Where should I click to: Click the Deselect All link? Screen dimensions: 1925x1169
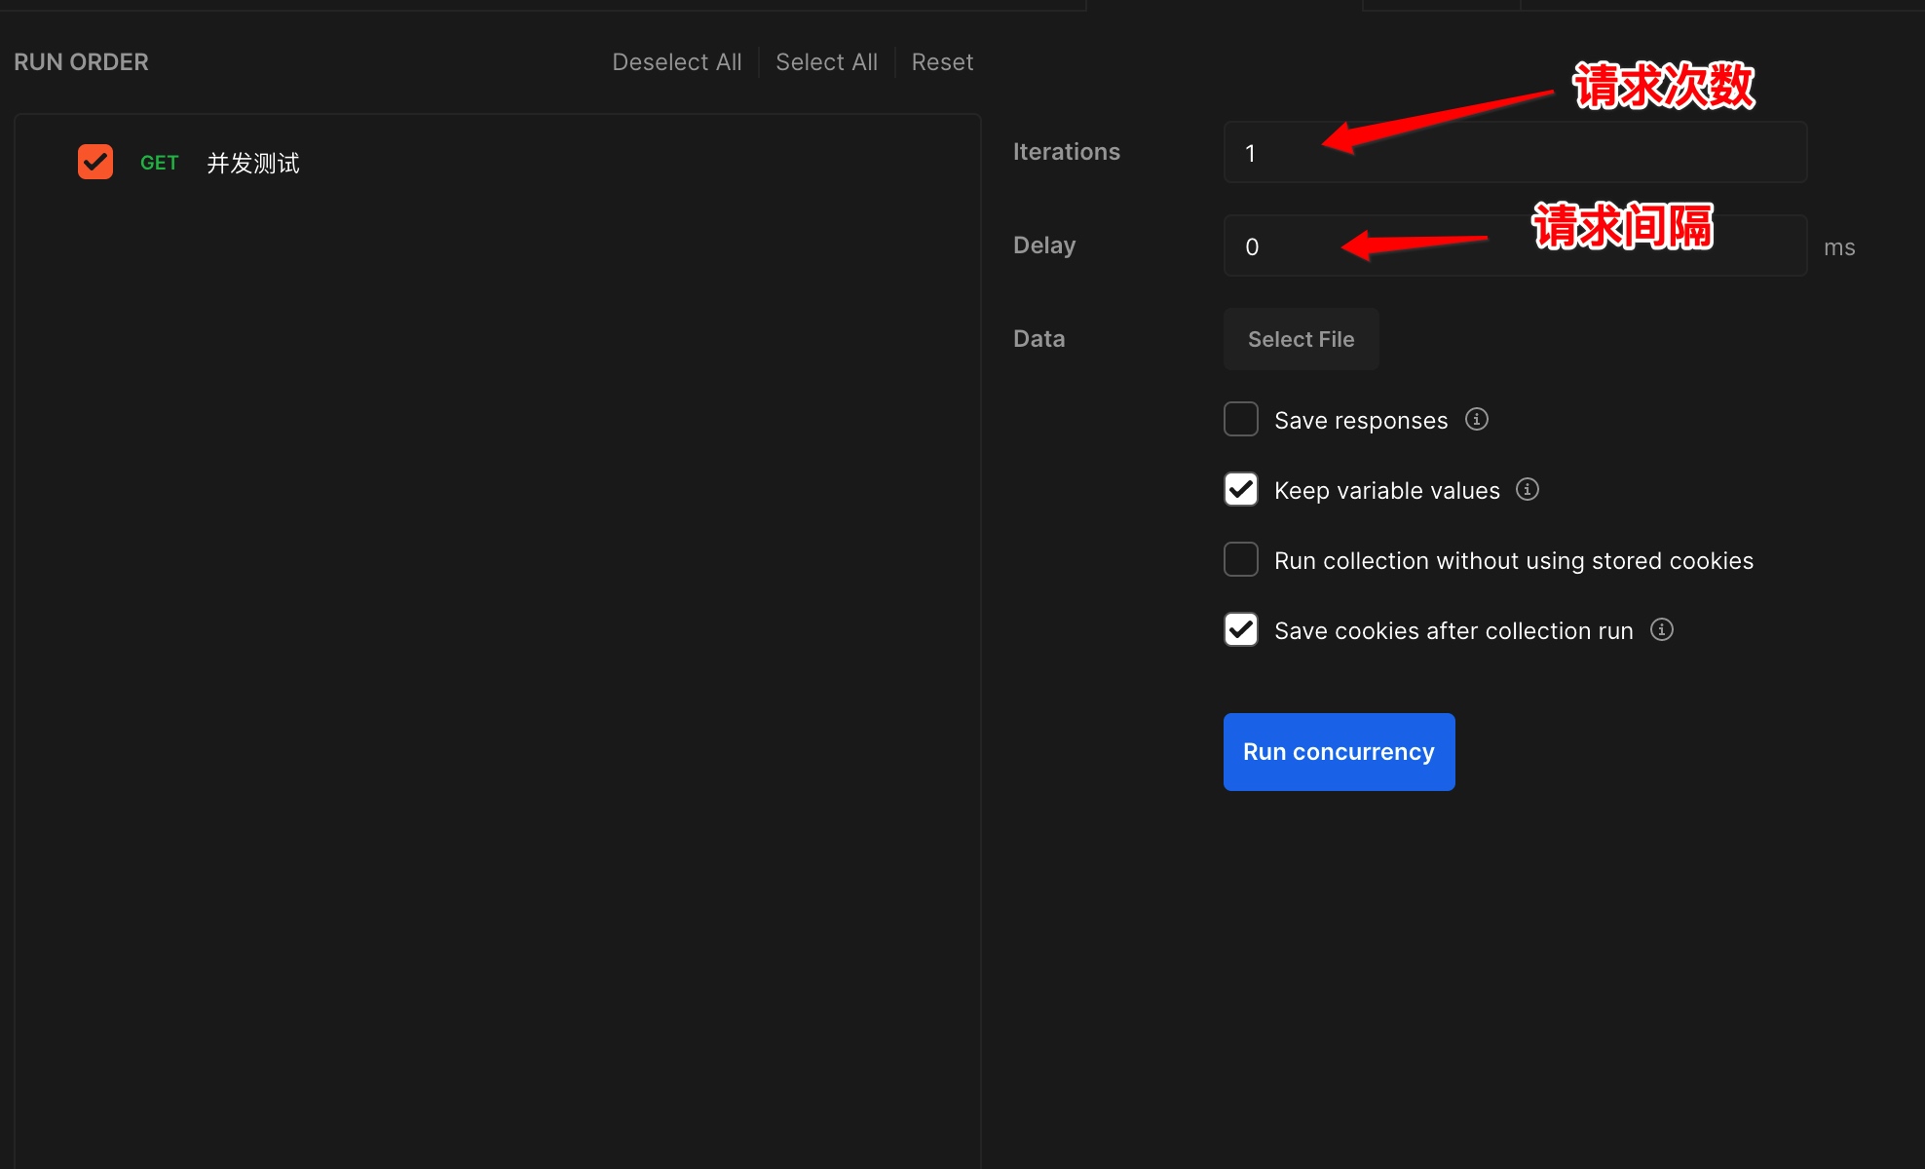point(676,62)
